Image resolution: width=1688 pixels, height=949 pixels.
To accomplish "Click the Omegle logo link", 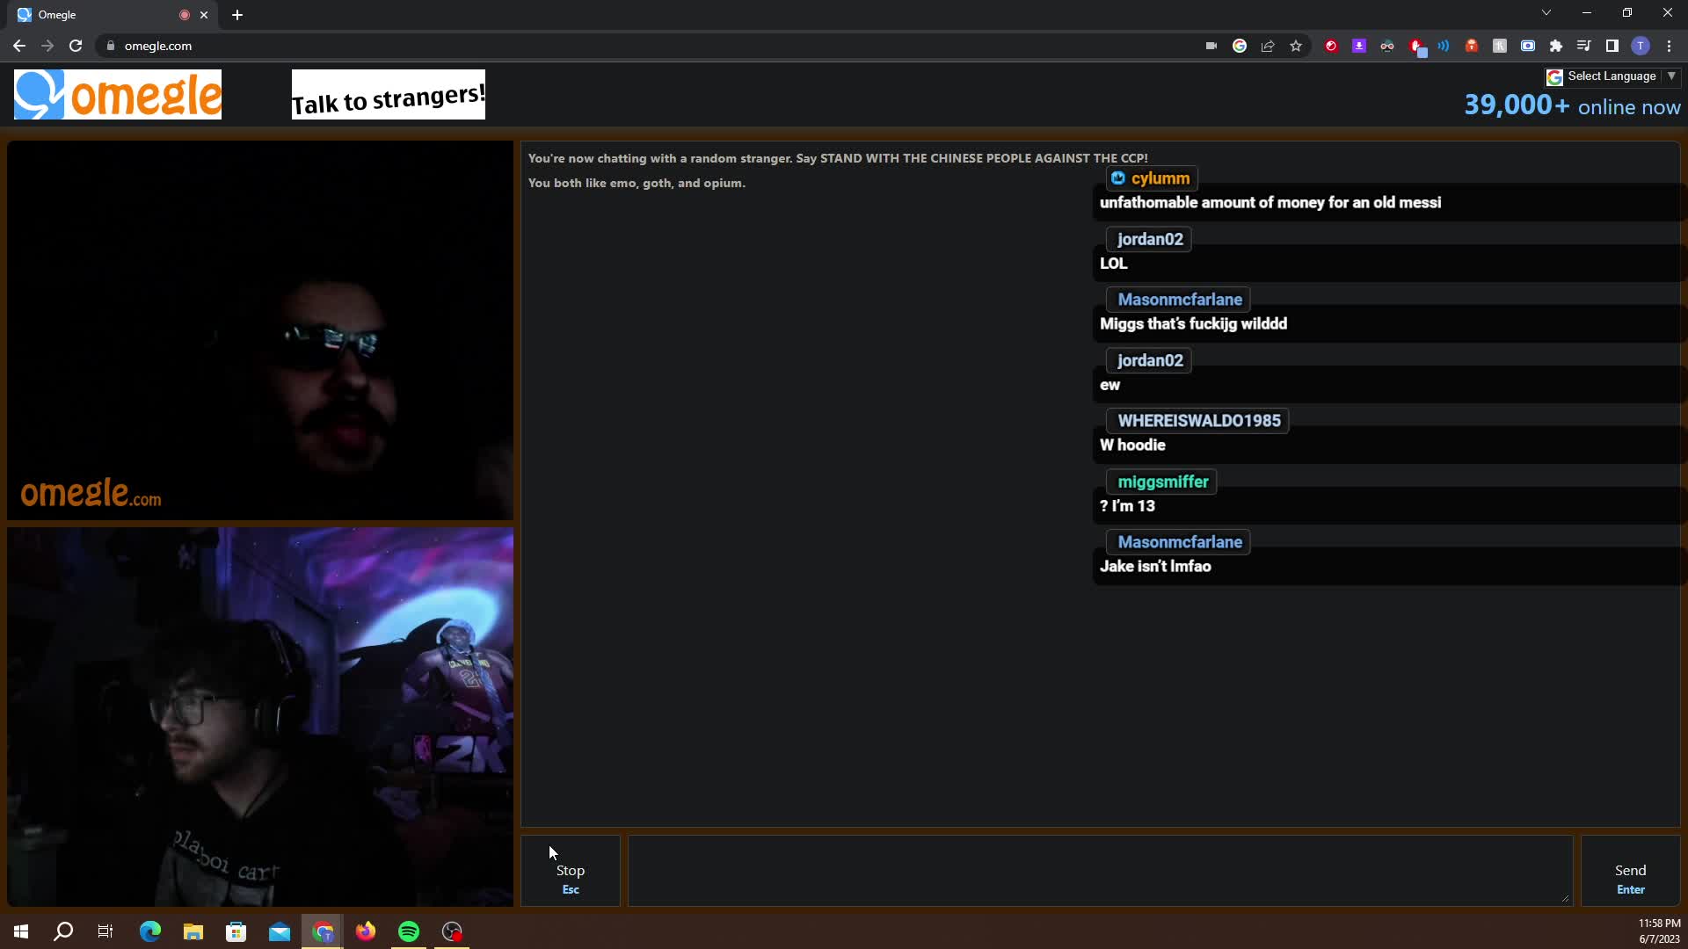I will pyautogui.click(x=118, y=95).
